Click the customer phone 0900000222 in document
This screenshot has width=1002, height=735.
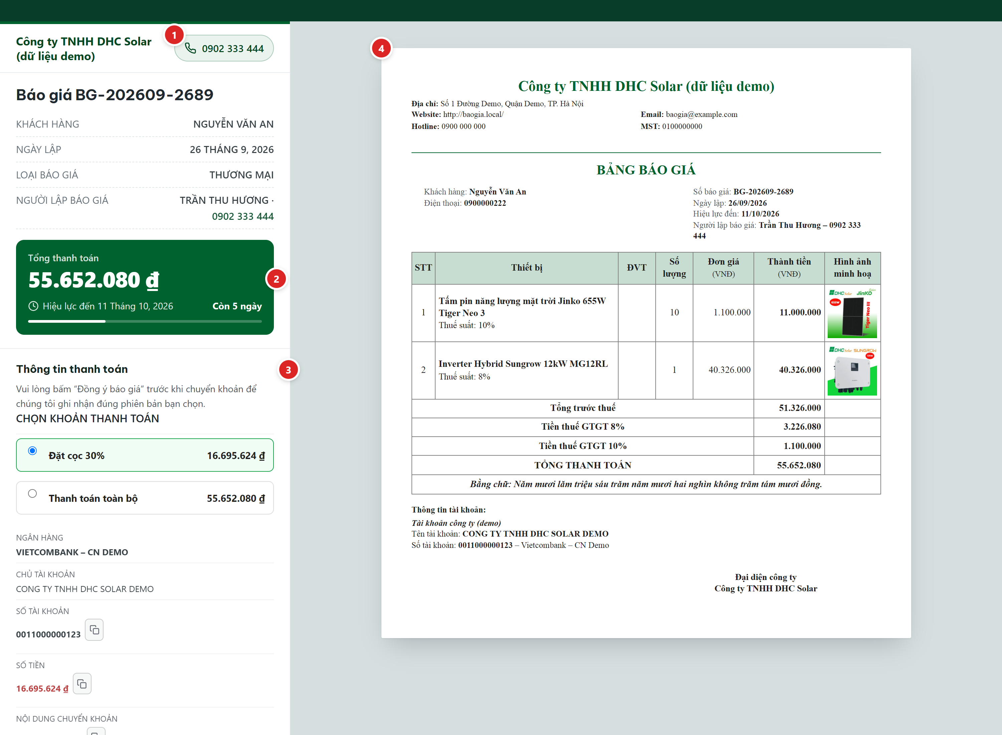pyautogui.click(x=485, y=203)
